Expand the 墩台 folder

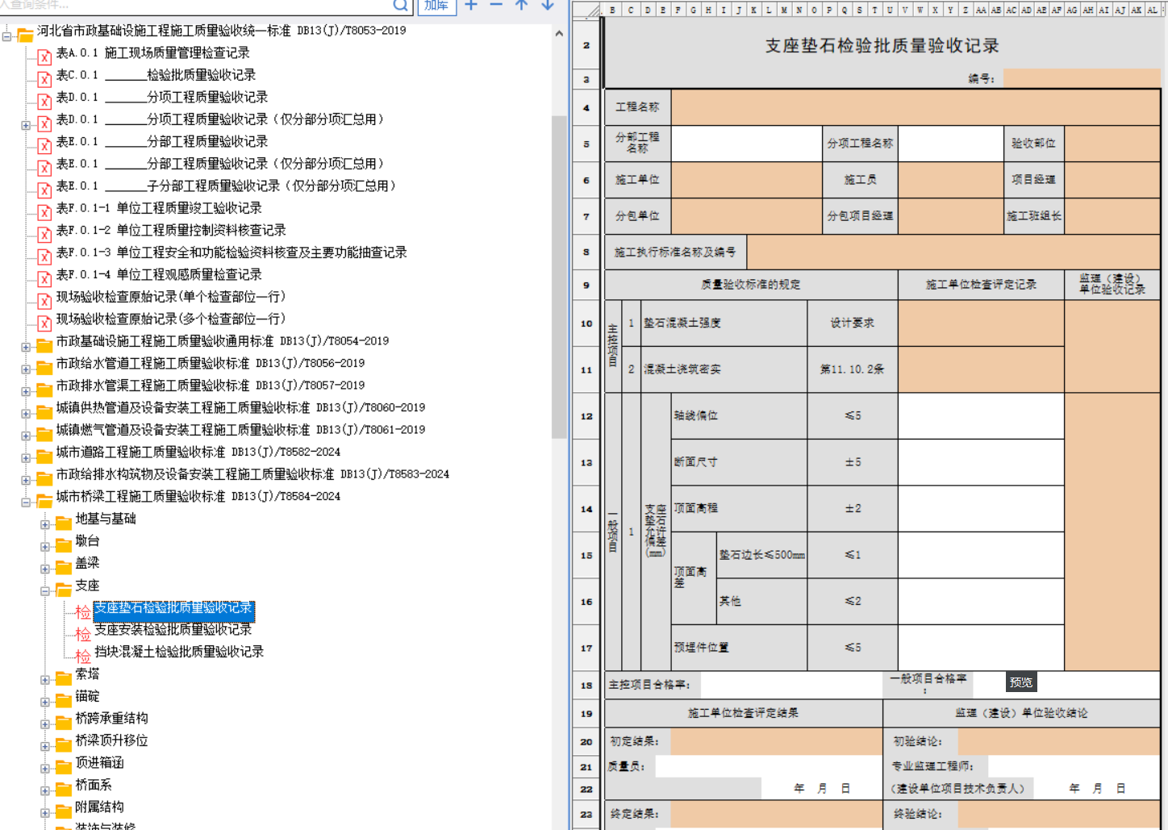pyautogui.click(x=45, y=547)
